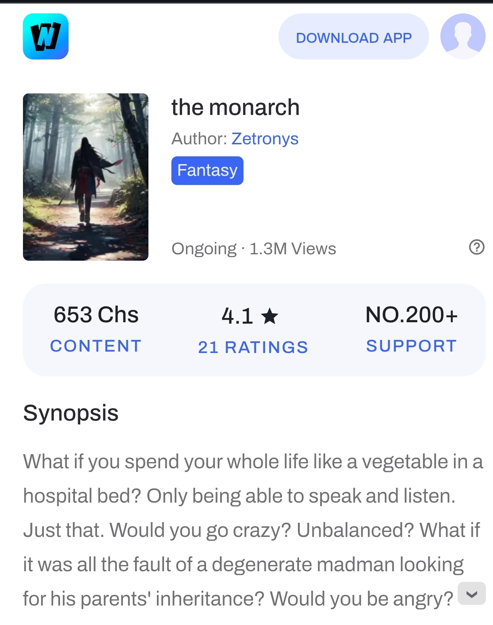Open the 21 Ratings tab
Screen dimensions: 493x625
[x=253, y=347]
